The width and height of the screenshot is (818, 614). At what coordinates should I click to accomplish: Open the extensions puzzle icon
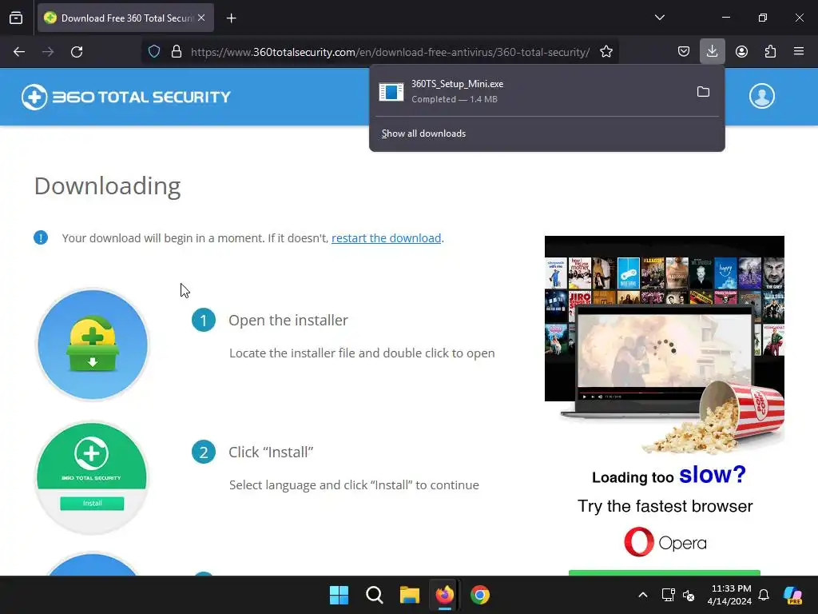(770, 52)
